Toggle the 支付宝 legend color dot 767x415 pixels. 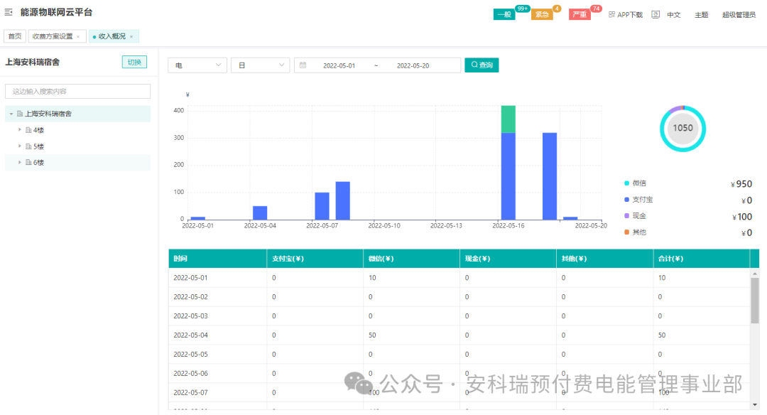(x=626, y=199)
